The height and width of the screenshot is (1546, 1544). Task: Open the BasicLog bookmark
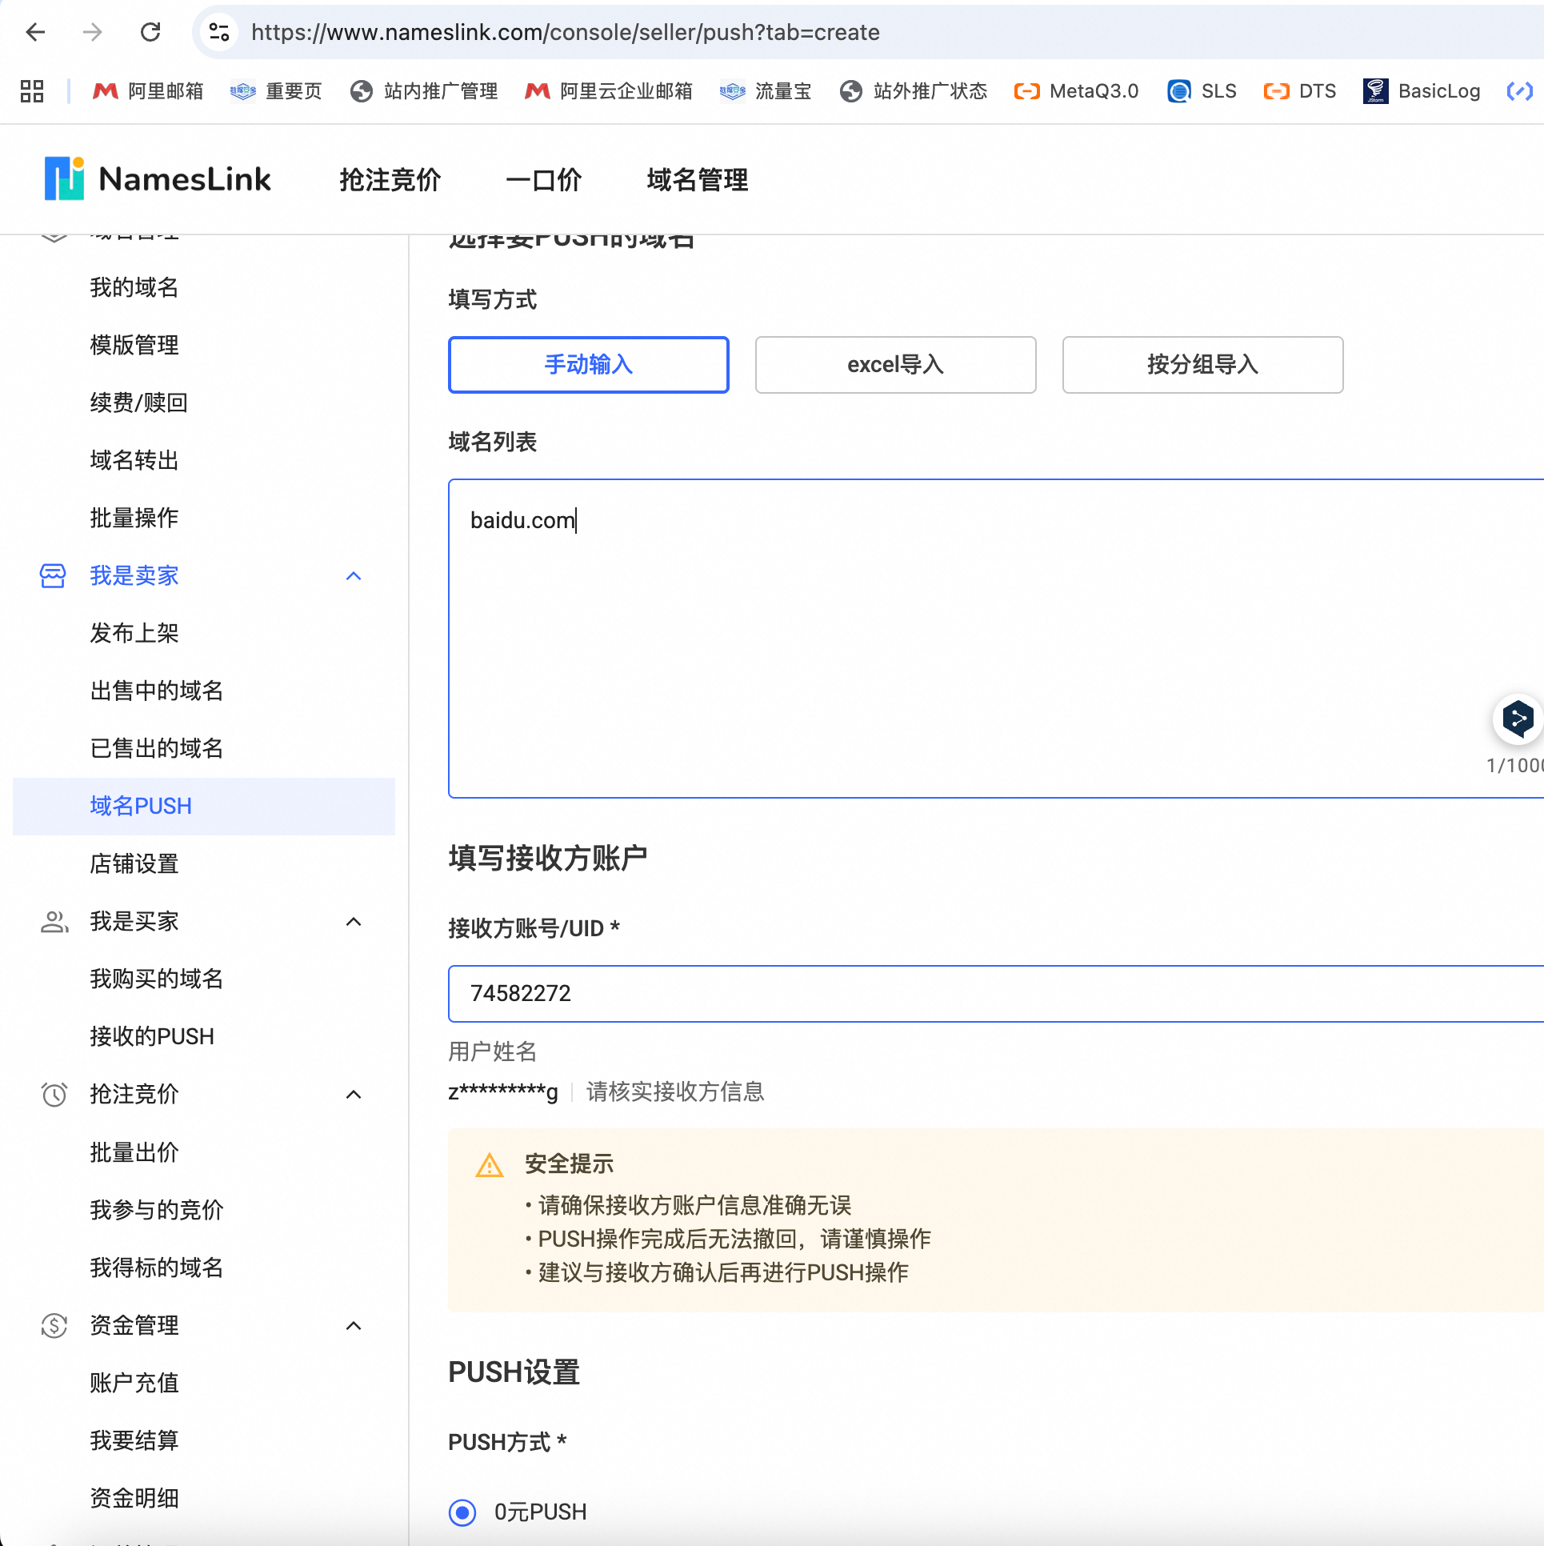tap(1422, 91)
